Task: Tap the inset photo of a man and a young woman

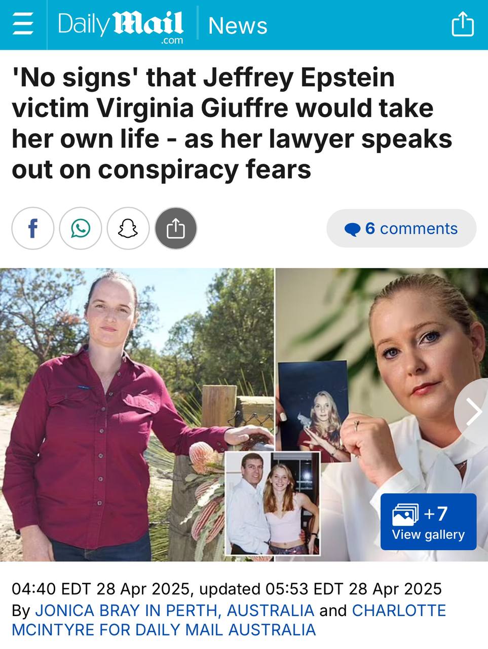Action: 273,503
